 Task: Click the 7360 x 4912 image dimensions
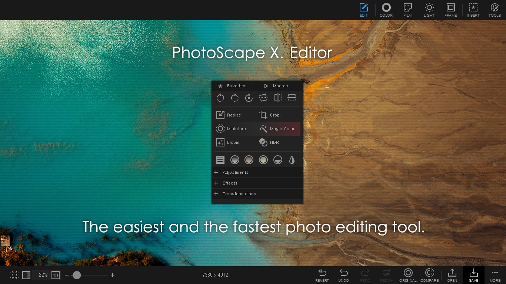click(215, 275)
